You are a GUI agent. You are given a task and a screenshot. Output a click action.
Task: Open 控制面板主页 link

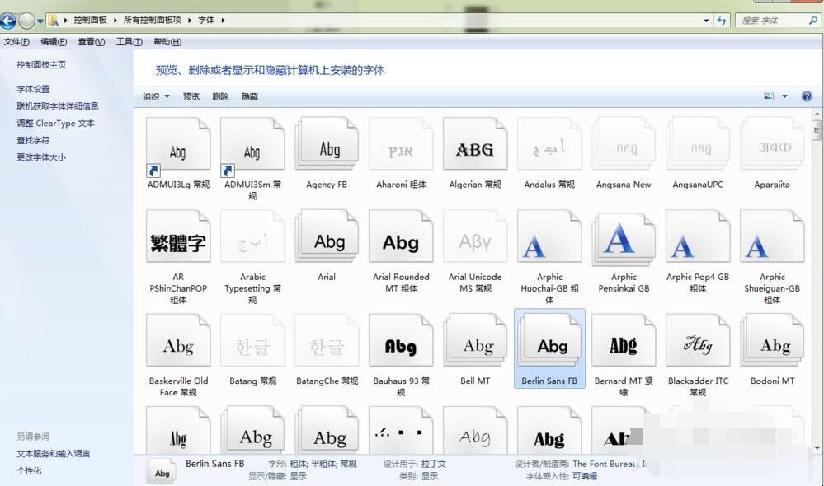41,64
